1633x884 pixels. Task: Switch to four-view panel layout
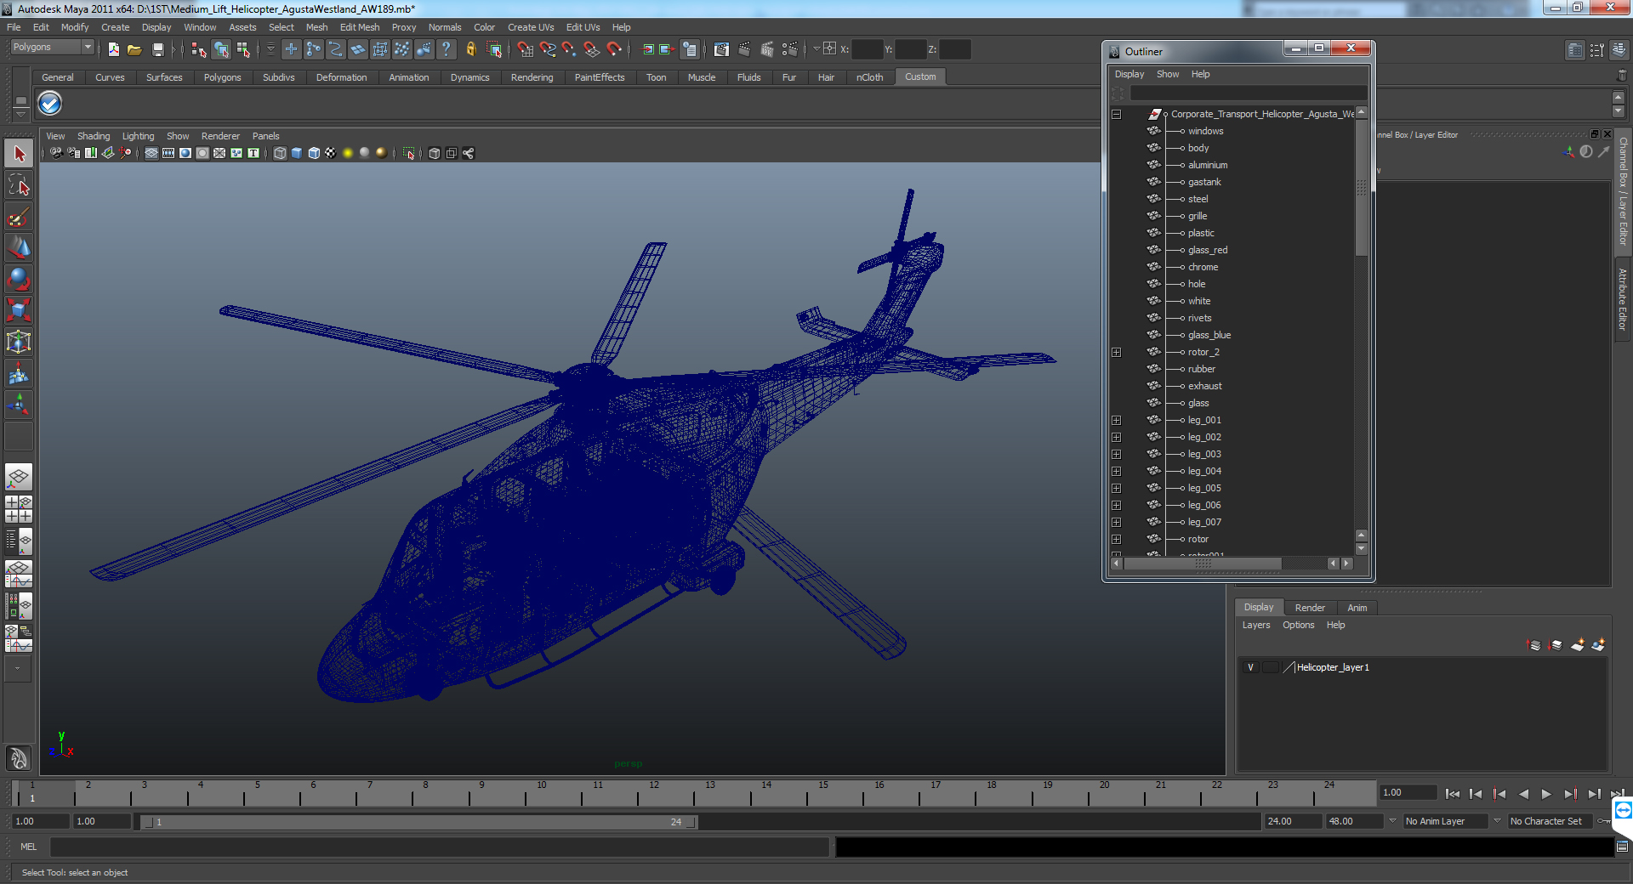(19, 508)
